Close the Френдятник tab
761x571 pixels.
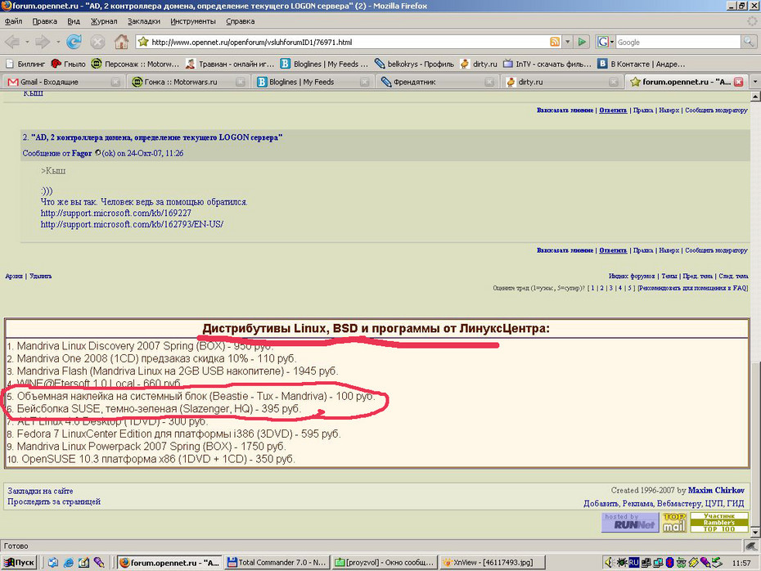point(489,82)
